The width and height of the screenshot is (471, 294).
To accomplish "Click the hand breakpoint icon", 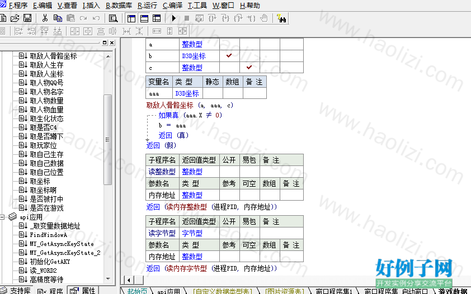I will pos(264,18).
